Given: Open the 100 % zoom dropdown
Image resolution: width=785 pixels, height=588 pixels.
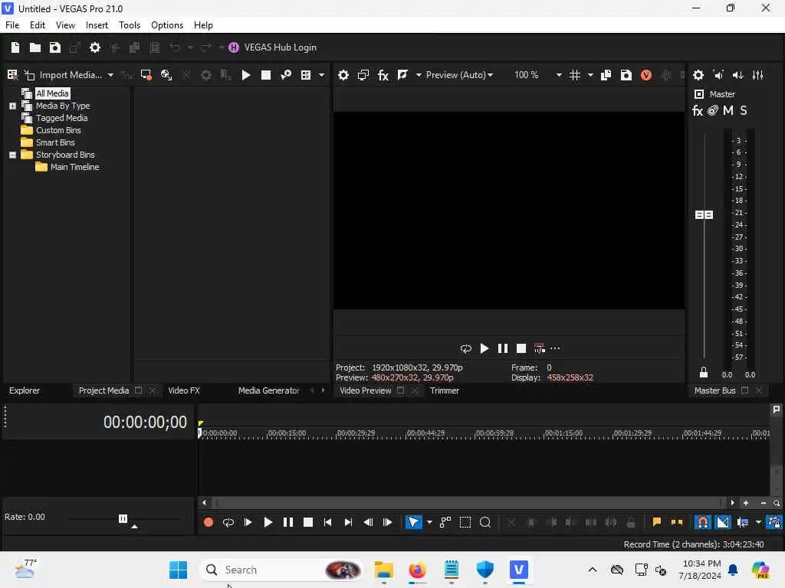Looking at the screenshot, I should 559,75.
